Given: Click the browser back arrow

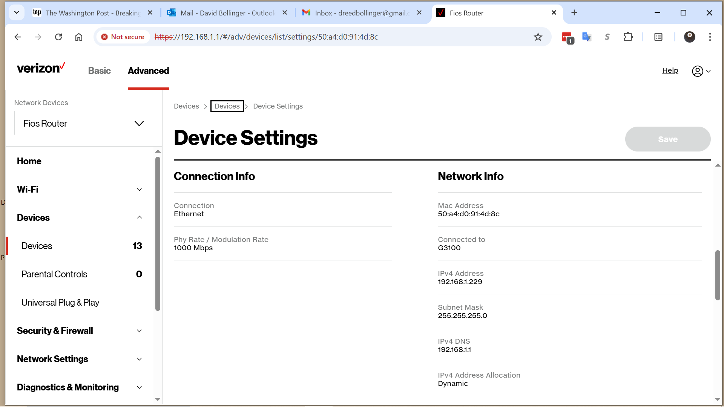Looking at the screenshot, I should (18, 37).
